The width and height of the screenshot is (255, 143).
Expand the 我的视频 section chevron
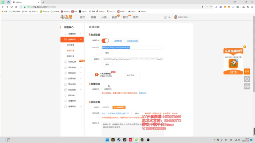click(81, 90)
